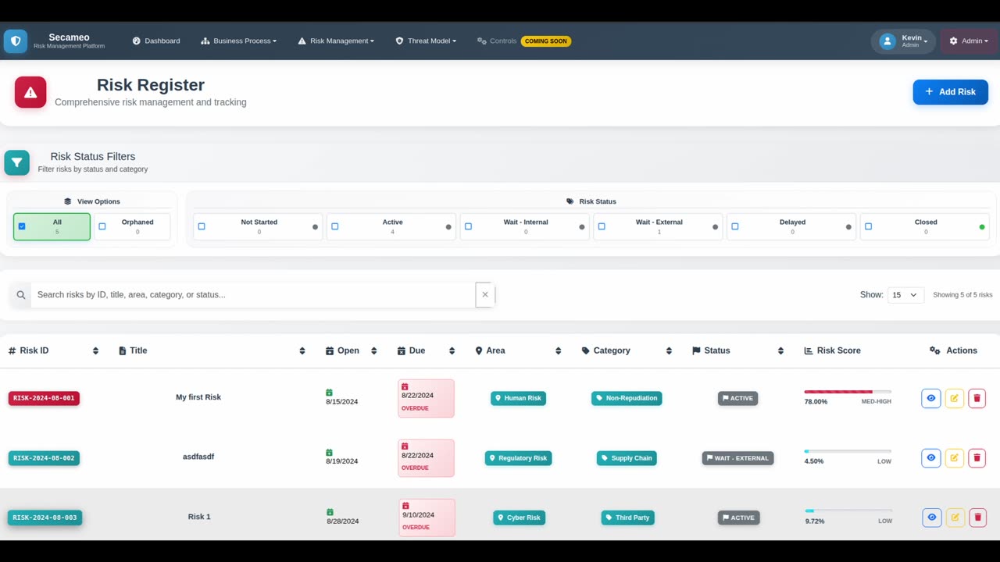Click the Secameo shield logo icon
This screenshot has height=562, width=1000.
16,41
